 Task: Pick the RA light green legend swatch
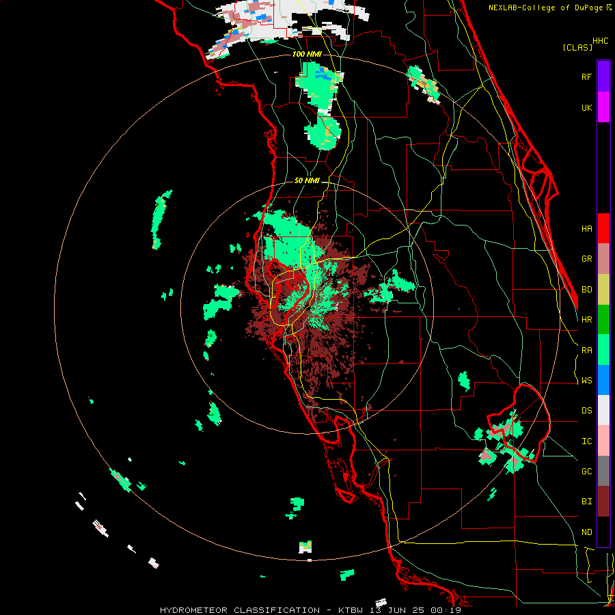point(603,350)
